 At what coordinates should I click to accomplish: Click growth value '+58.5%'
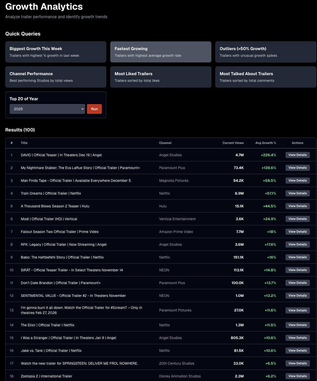pos(270,180)
